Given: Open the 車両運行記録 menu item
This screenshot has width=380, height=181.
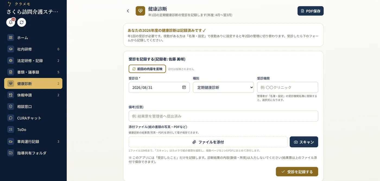Looking at the screenshot, I should pos(33,141).
